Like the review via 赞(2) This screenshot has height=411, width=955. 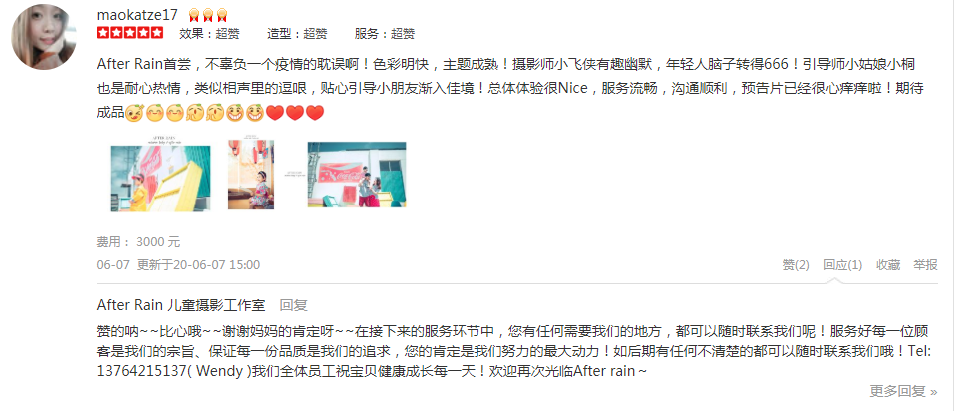796,265
